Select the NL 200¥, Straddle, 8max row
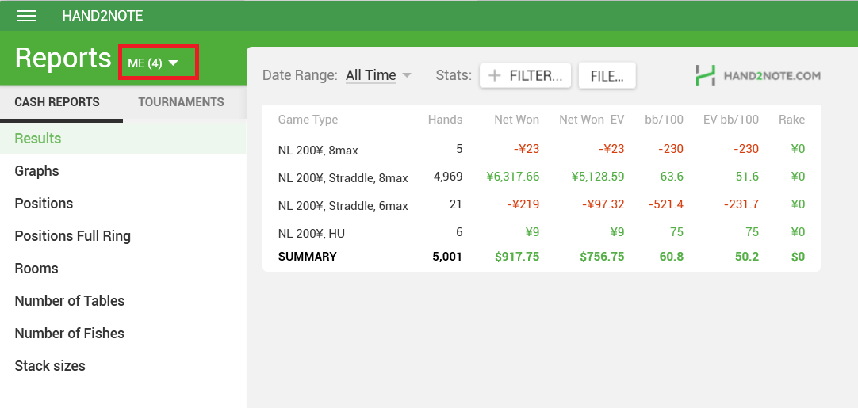Screen dimensions: 858x408 (x=541, y=177)
